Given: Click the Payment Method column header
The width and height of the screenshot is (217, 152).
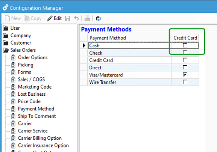Looking at the screenshot, I should 129,38.
